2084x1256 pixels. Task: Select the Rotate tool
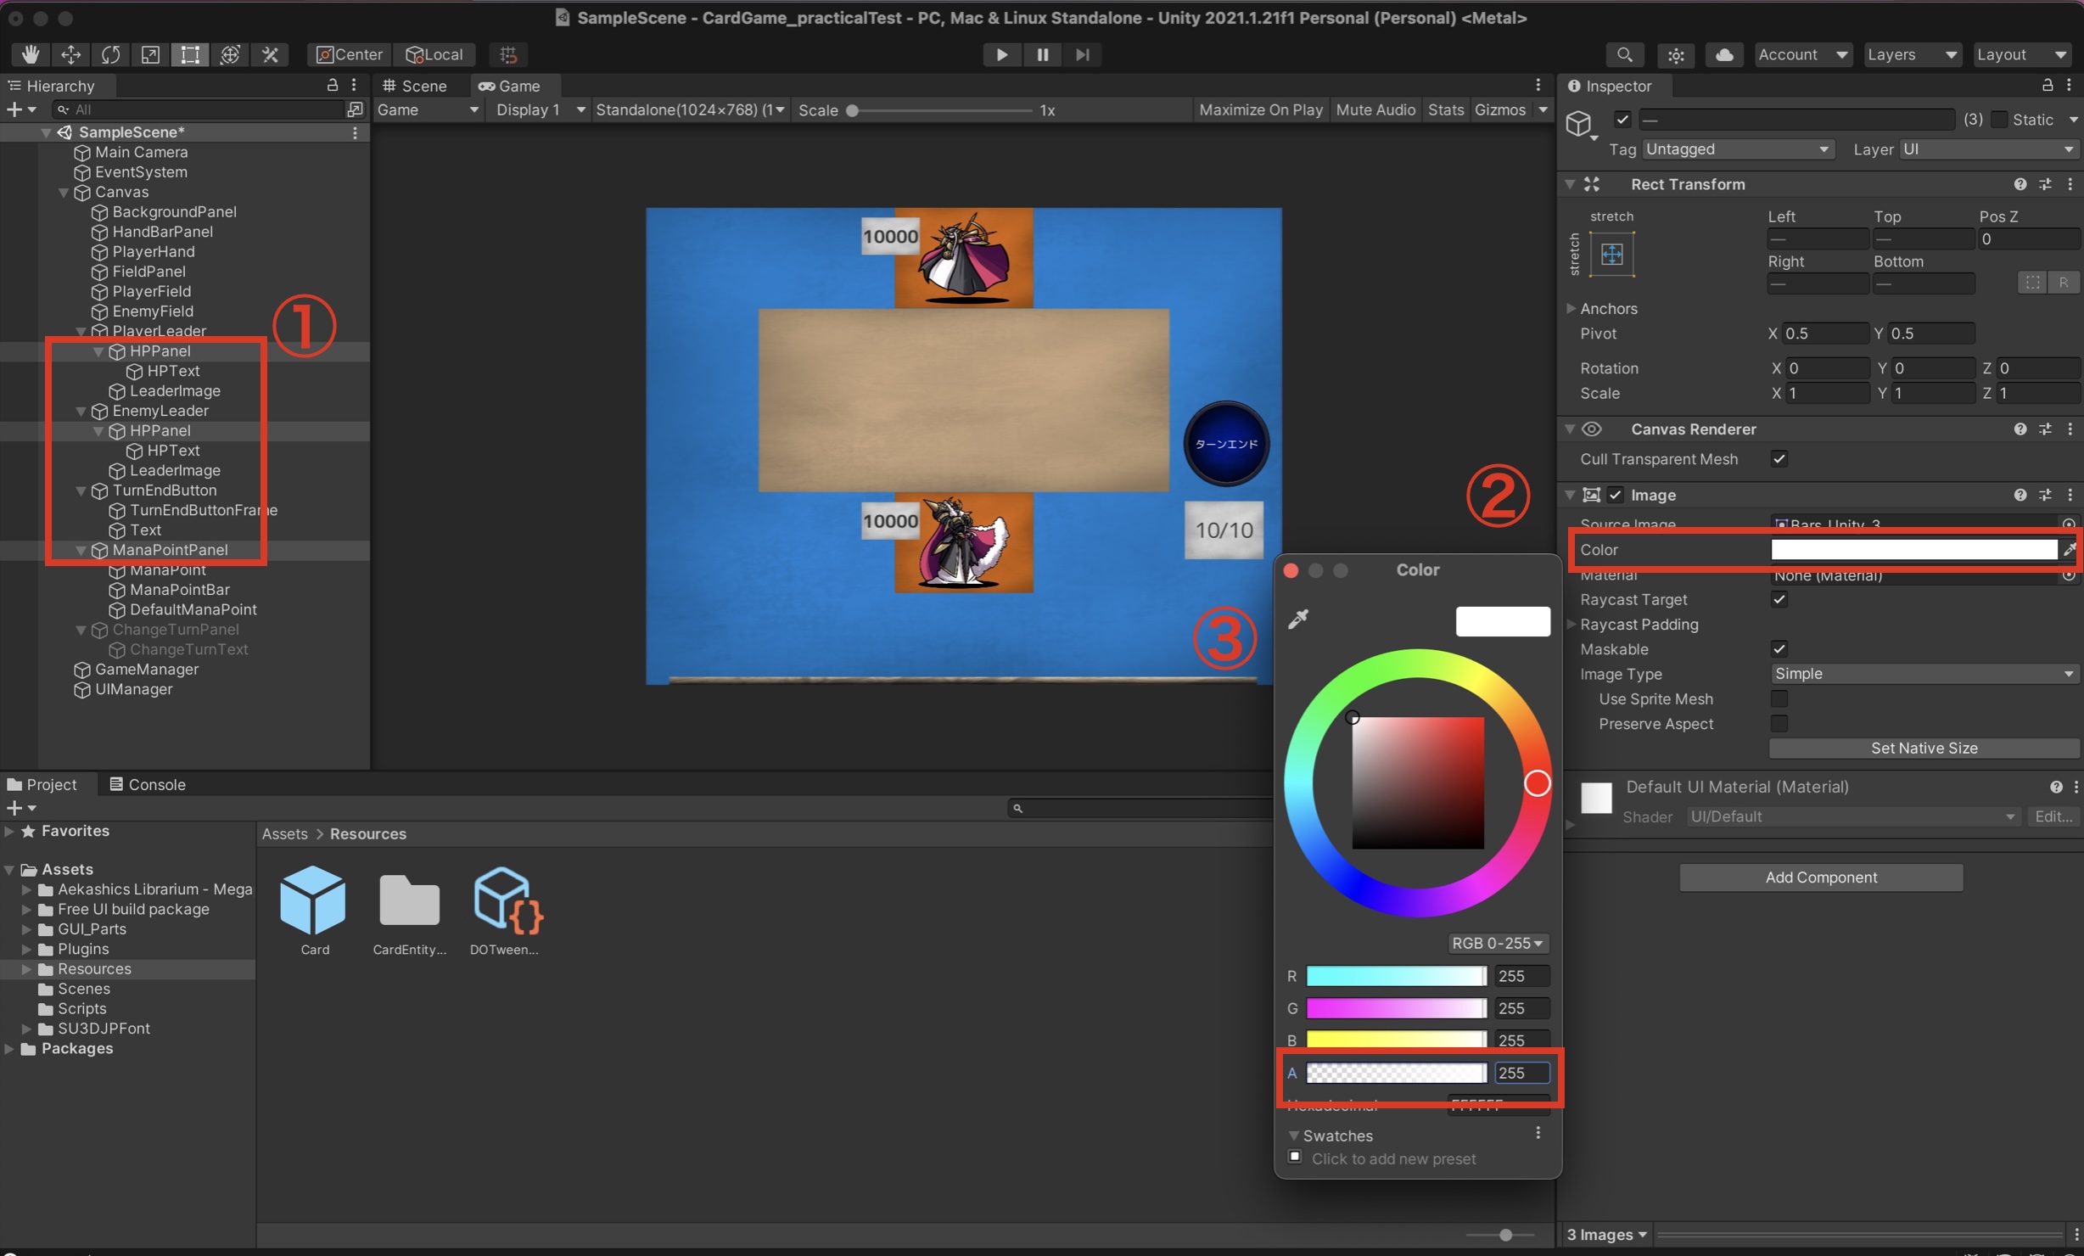tap(110, 54)
